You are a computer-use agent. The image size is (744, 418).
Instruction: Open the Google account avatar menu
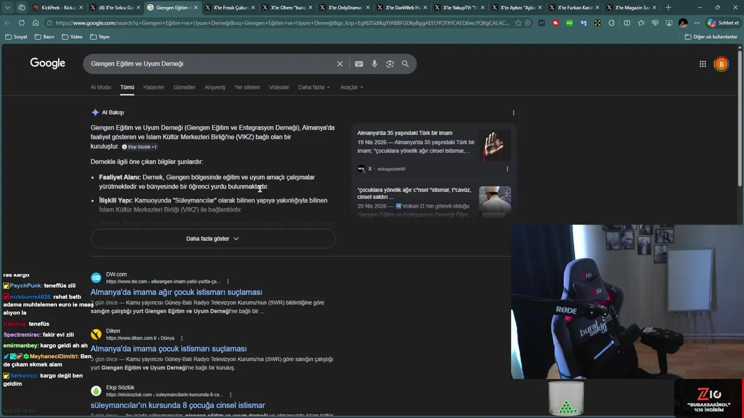(x=721, y=64)
